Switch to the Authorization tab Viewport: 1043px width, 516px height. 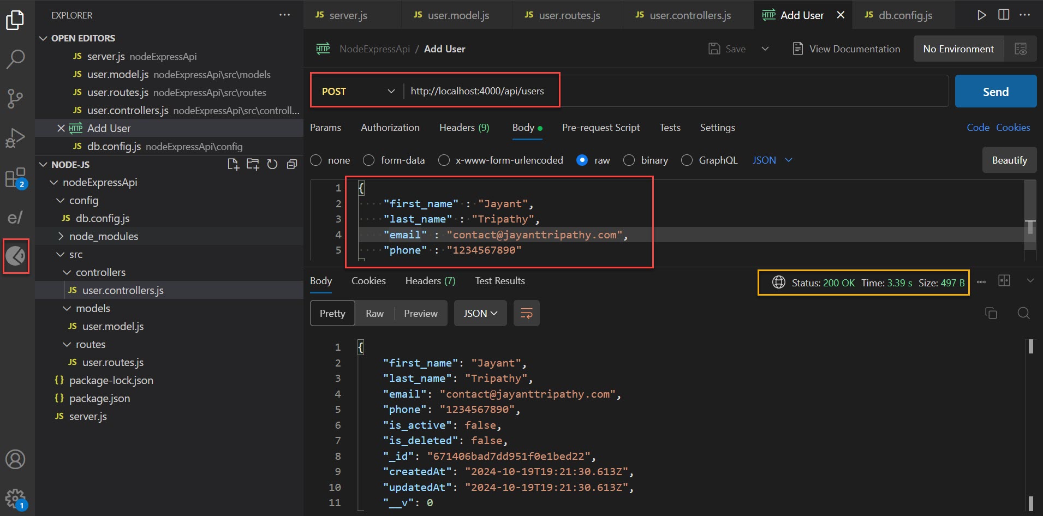click(390, 128)
